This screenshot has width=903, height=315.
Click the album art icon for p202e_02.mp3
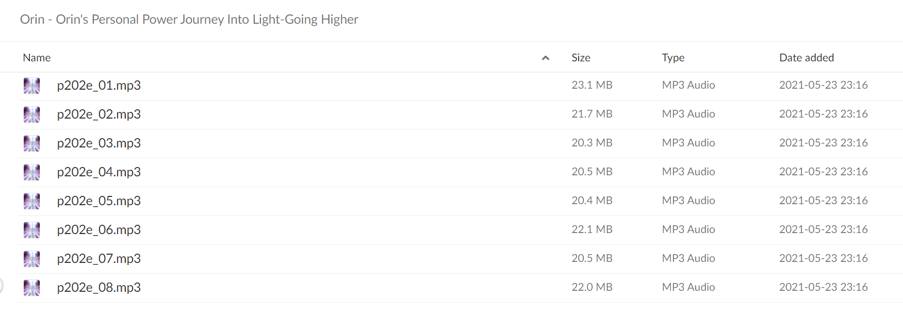(31, 114)
